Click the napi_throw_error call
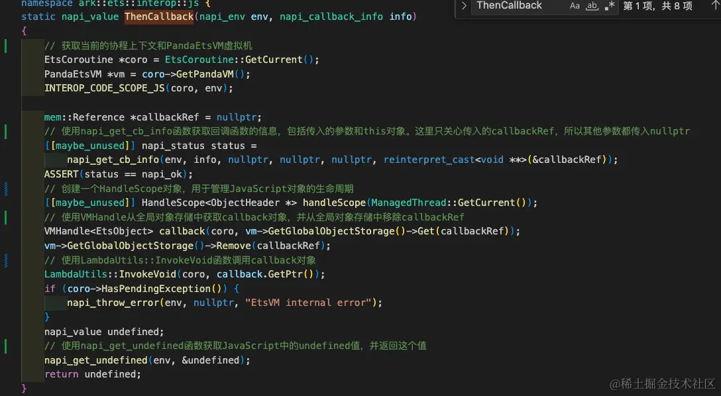The width and height of the screenshot is (721, 396). [113, 303]
